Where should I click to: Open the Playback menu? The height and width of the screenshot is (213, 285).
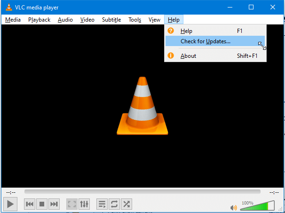39,20
